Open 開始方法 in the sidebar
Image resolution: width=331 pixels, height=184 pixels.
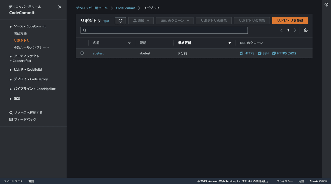20,33
